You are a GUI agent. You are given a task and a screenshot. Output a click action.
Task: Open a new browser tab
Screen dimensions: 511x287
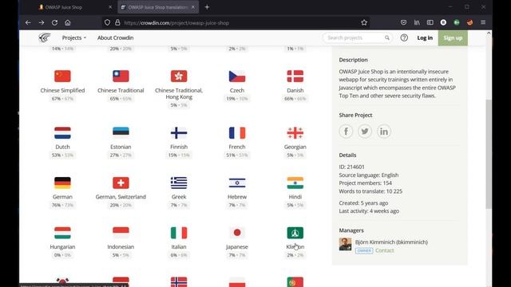207,7
